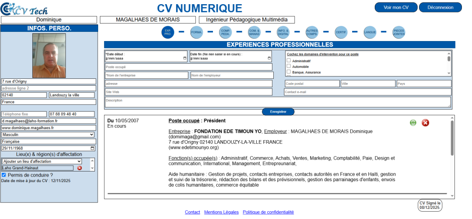Click down arrow of affectation list scrollbar

click(92, 168)
